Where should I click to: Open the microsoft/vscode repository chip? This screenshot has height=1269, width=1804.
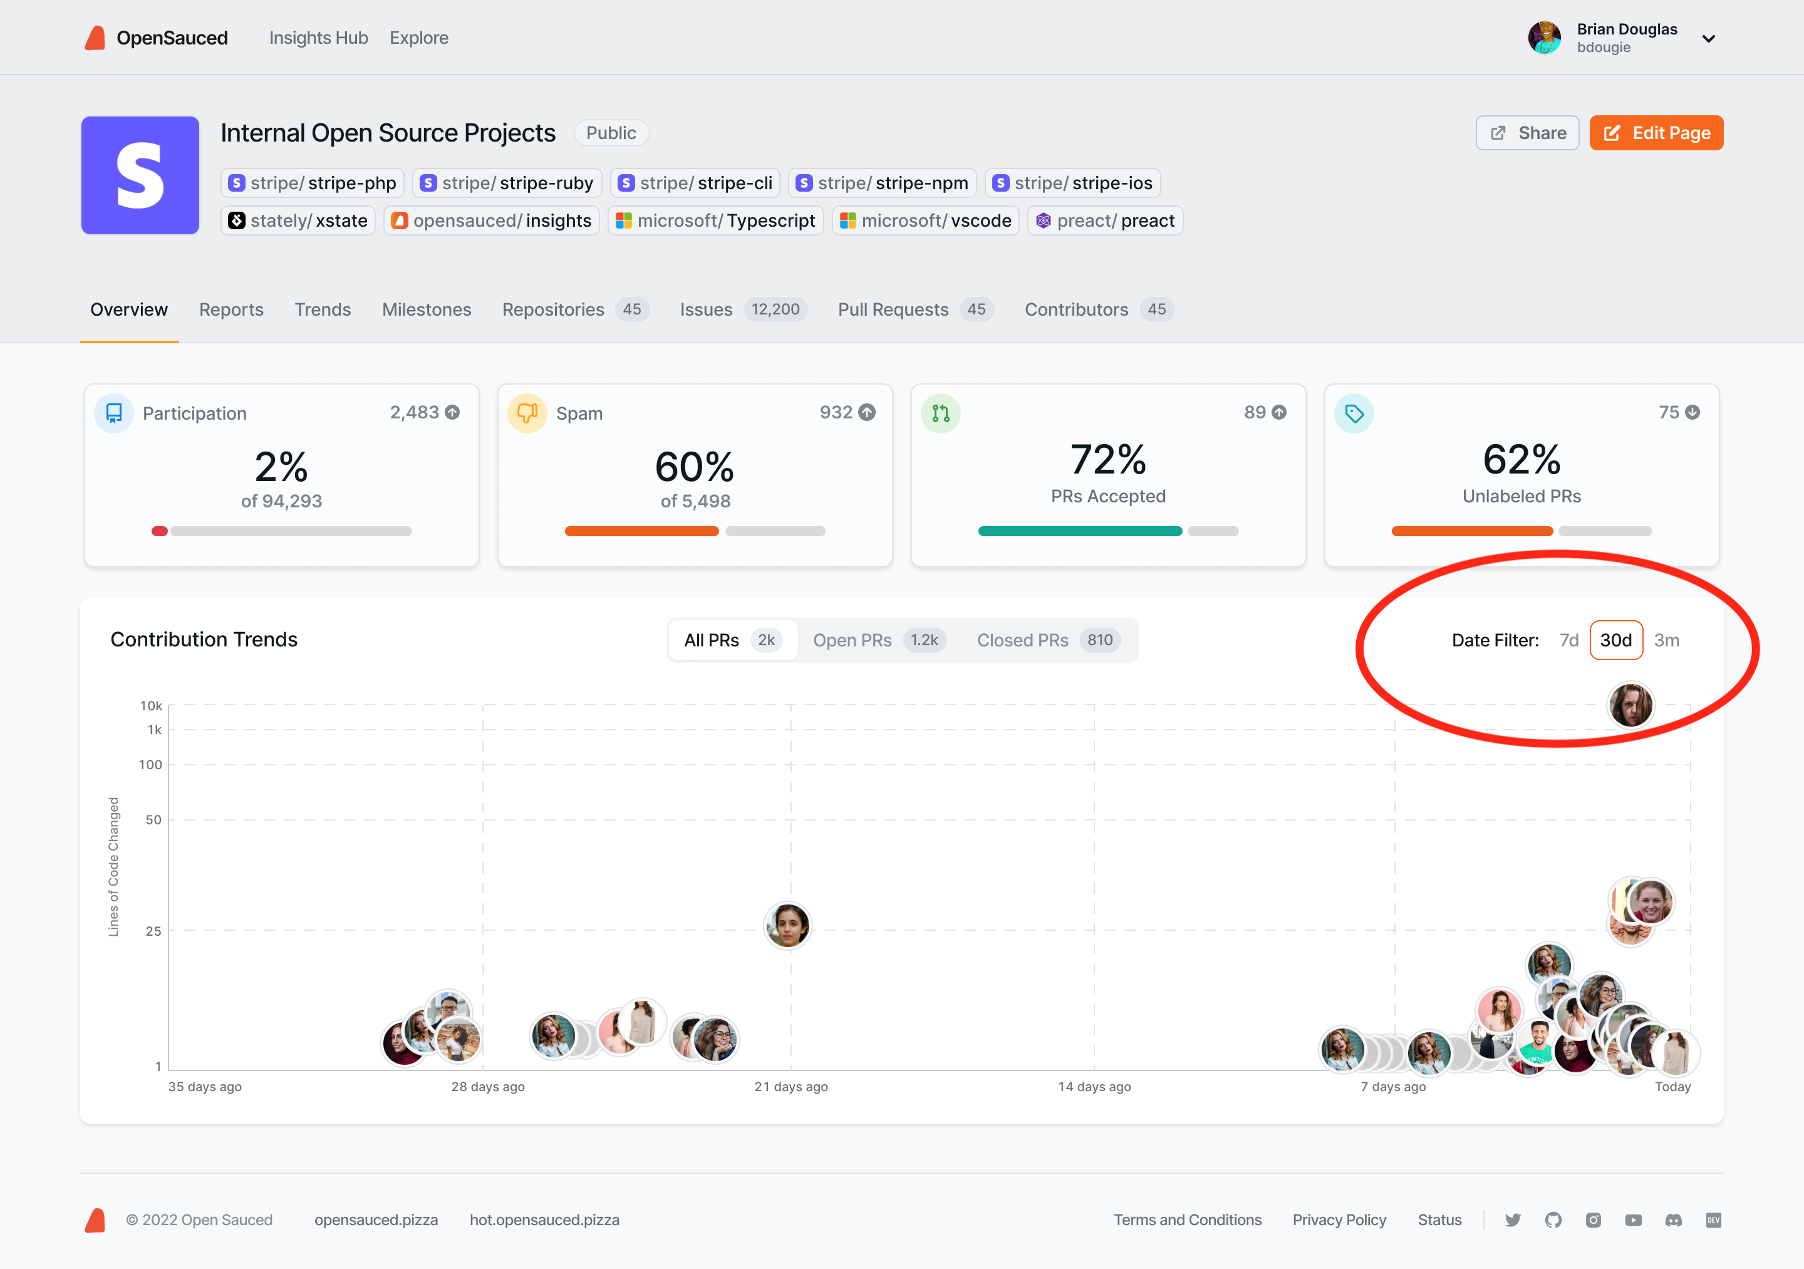(x=926, y=221)
